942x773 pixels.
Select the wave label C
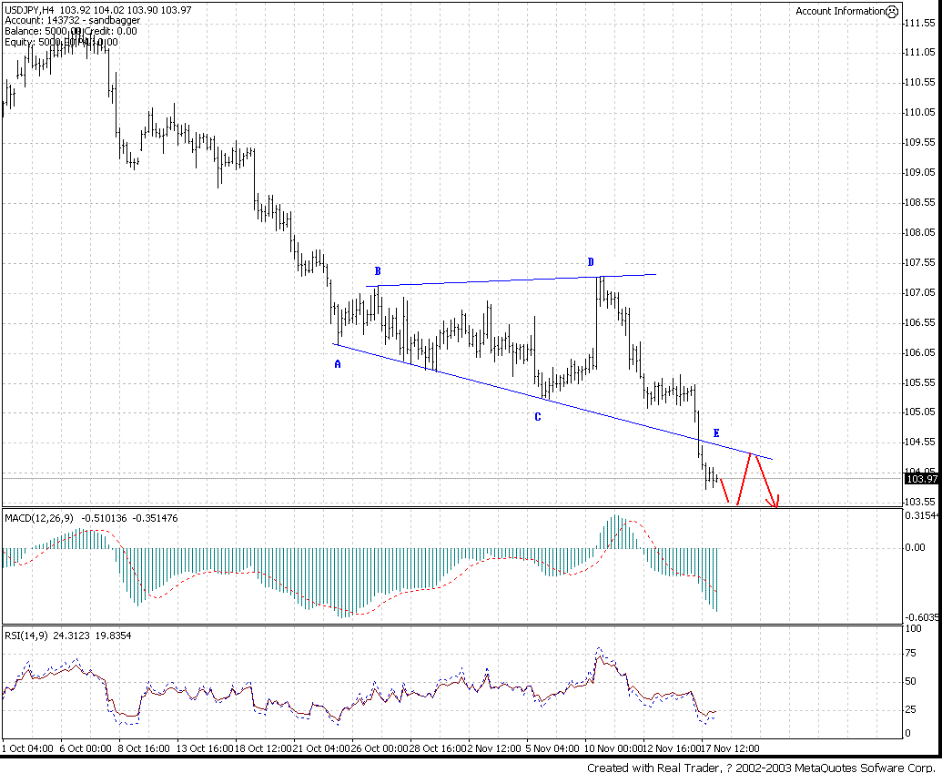538,417
